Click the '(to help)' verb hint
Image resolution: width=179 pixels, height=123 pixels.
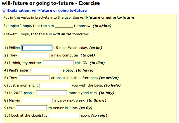click(112, 85)
